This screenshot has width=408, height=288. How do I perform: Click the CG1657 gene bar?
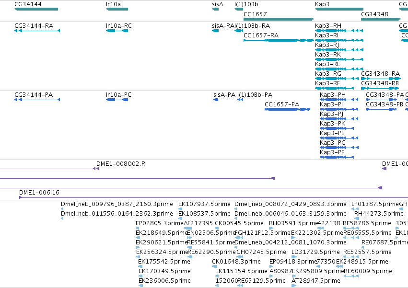point(279,19)
